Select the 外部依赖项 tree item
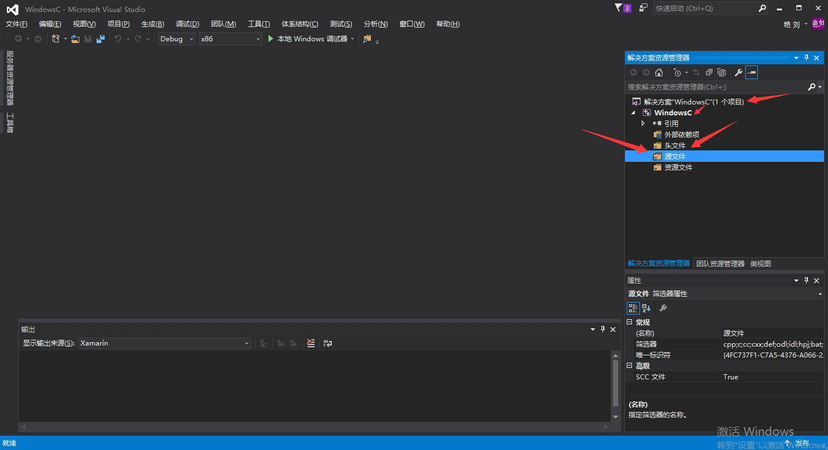 coord(681,134)
